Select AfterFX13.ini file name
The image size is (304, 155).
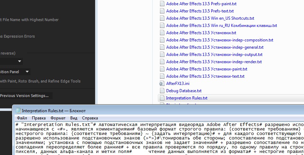click(x=178, y=84)
